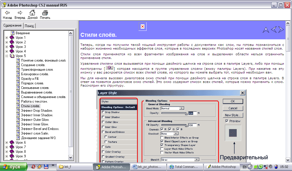Expand hidden tray icons arrow
The width and height of the screenshot is (292, 171).
click(x=250, y=167)
